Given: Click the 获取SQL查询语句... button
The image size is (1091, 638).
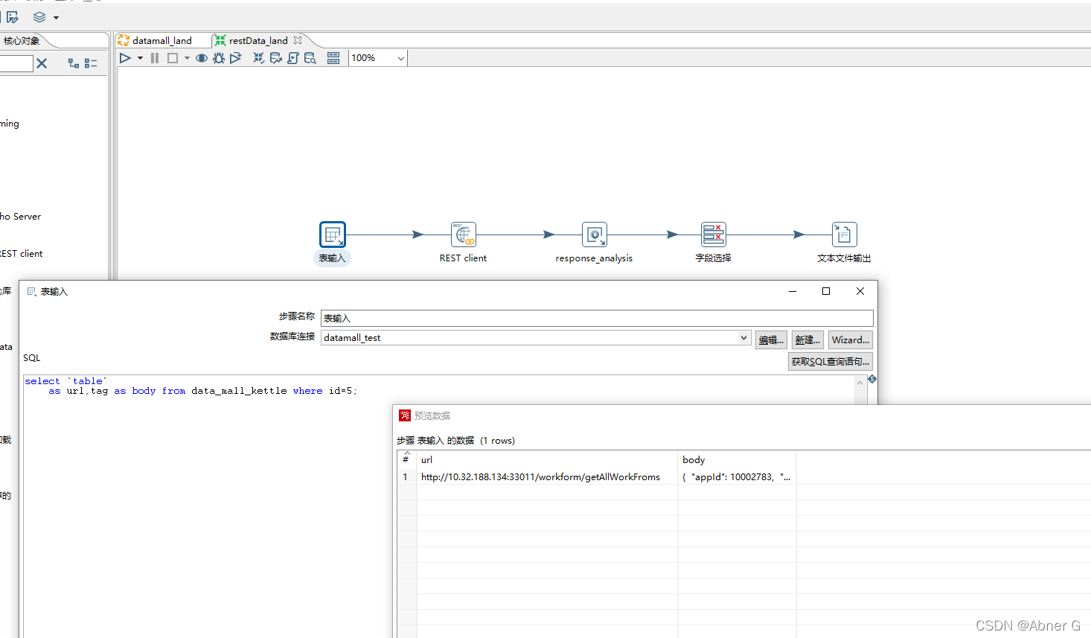Looking at the screenshot, I should (831, 361).
